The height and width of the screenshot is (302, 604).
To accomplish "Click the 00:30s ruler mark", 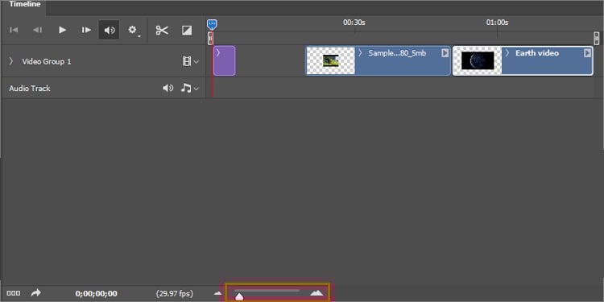I will [354, 23].
